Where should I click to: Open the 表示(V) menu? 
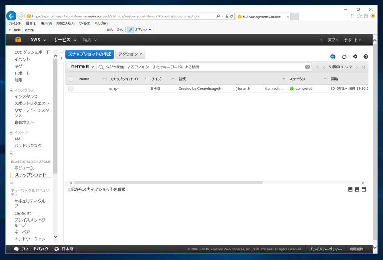(x=46, y=23)
